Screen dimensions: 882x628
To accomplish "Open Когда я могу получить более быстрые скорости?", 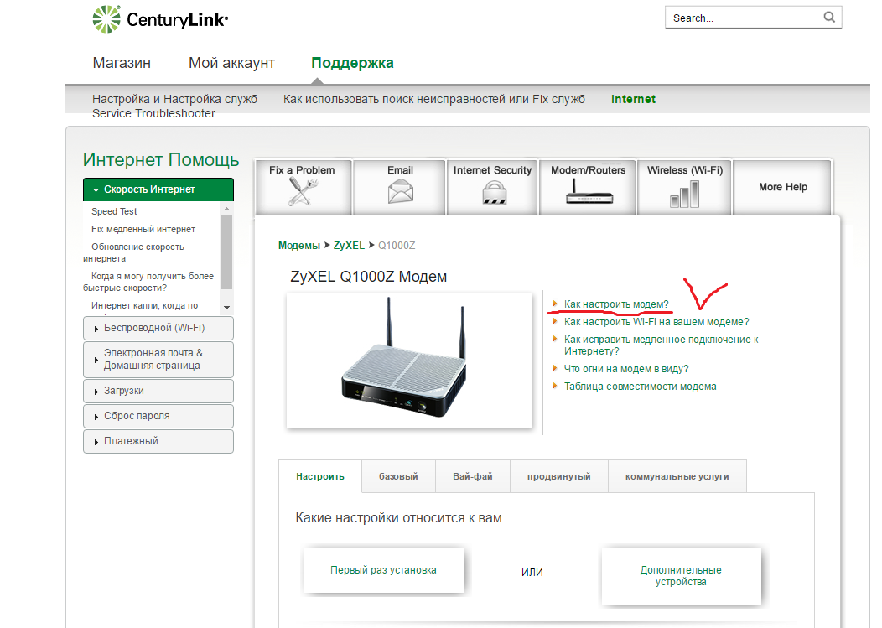I will click(148, 282).
